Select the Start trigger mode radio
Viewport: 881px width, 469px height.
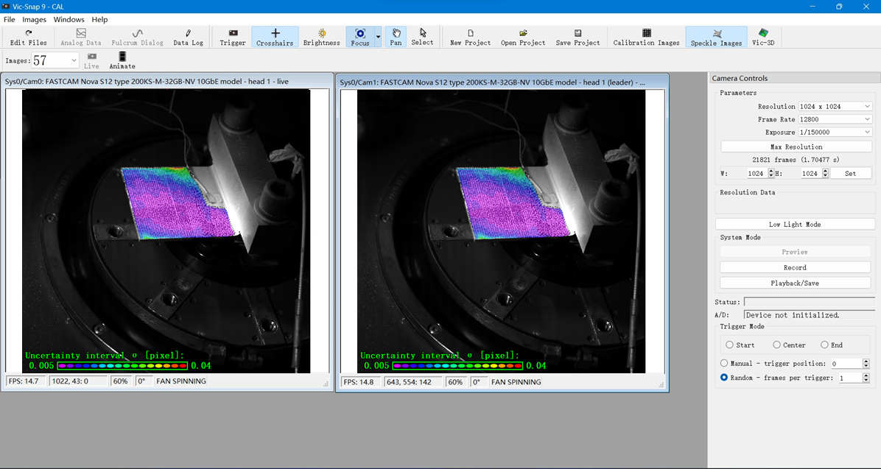(x=729, y=345)
